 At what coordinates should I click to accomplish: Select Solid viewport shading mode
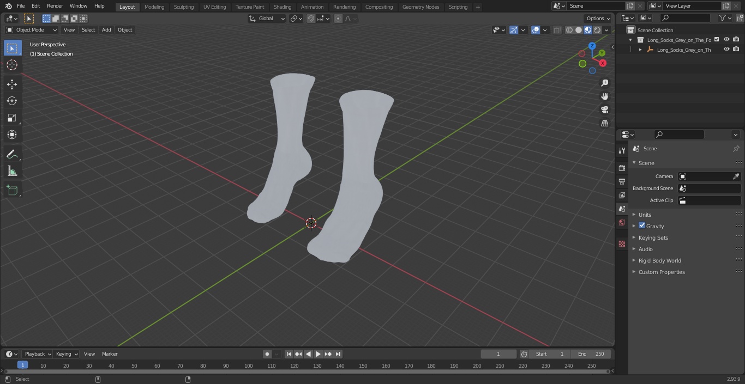coord(579,30)
